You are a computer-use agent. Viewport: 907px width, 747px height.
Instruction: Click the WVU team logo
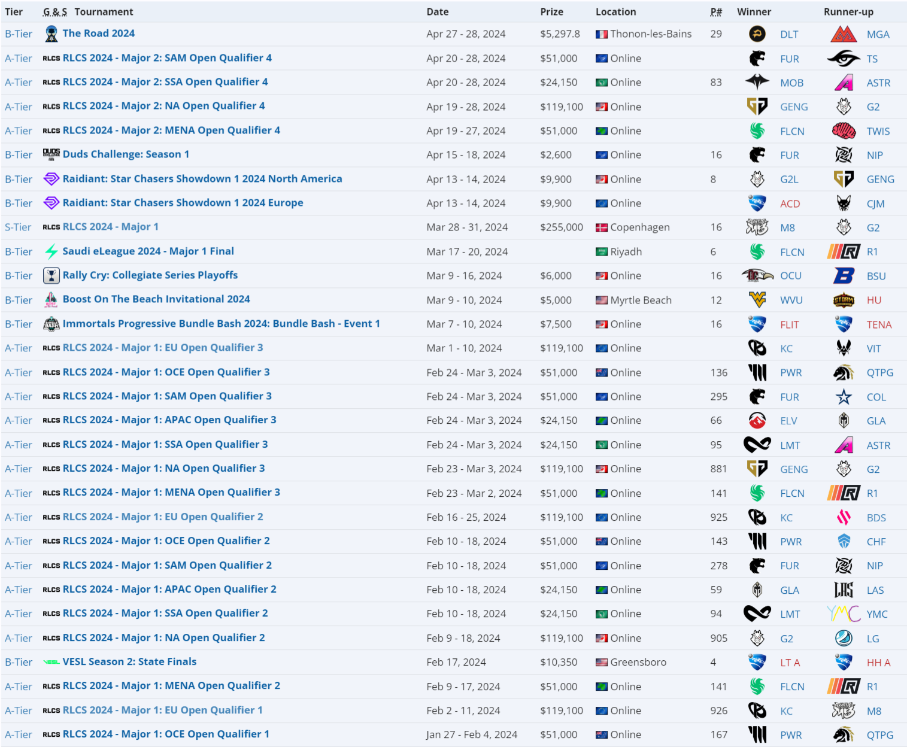[x=757, y=300]
